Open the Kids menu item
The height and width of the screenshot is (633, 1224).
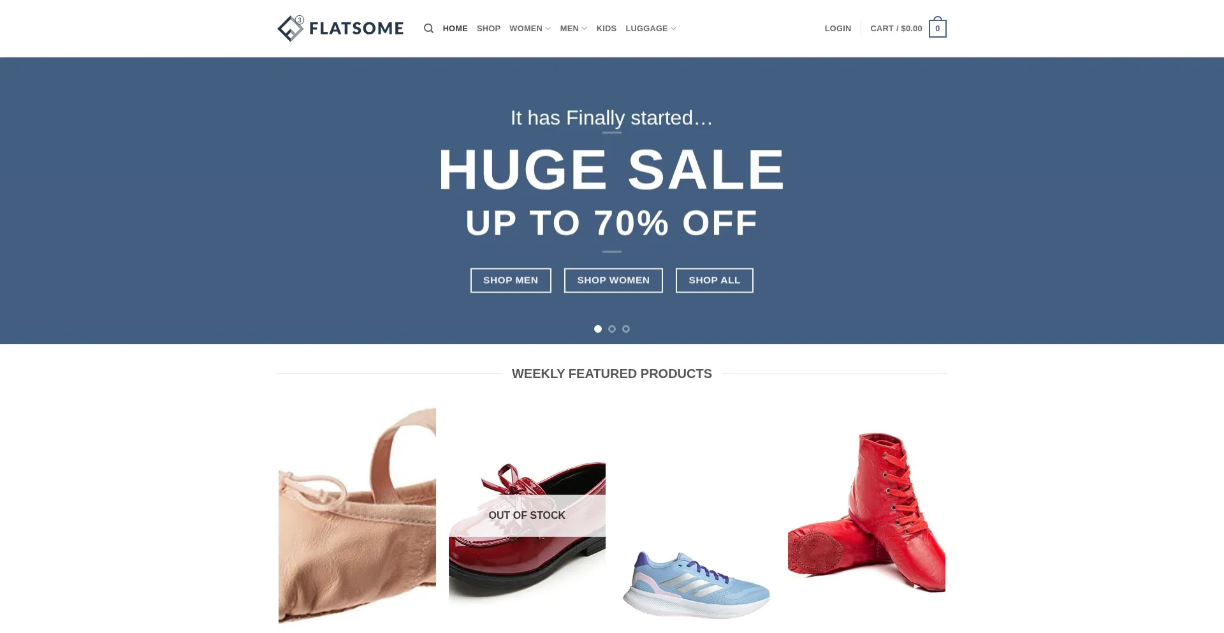click(x=606, y=29)
